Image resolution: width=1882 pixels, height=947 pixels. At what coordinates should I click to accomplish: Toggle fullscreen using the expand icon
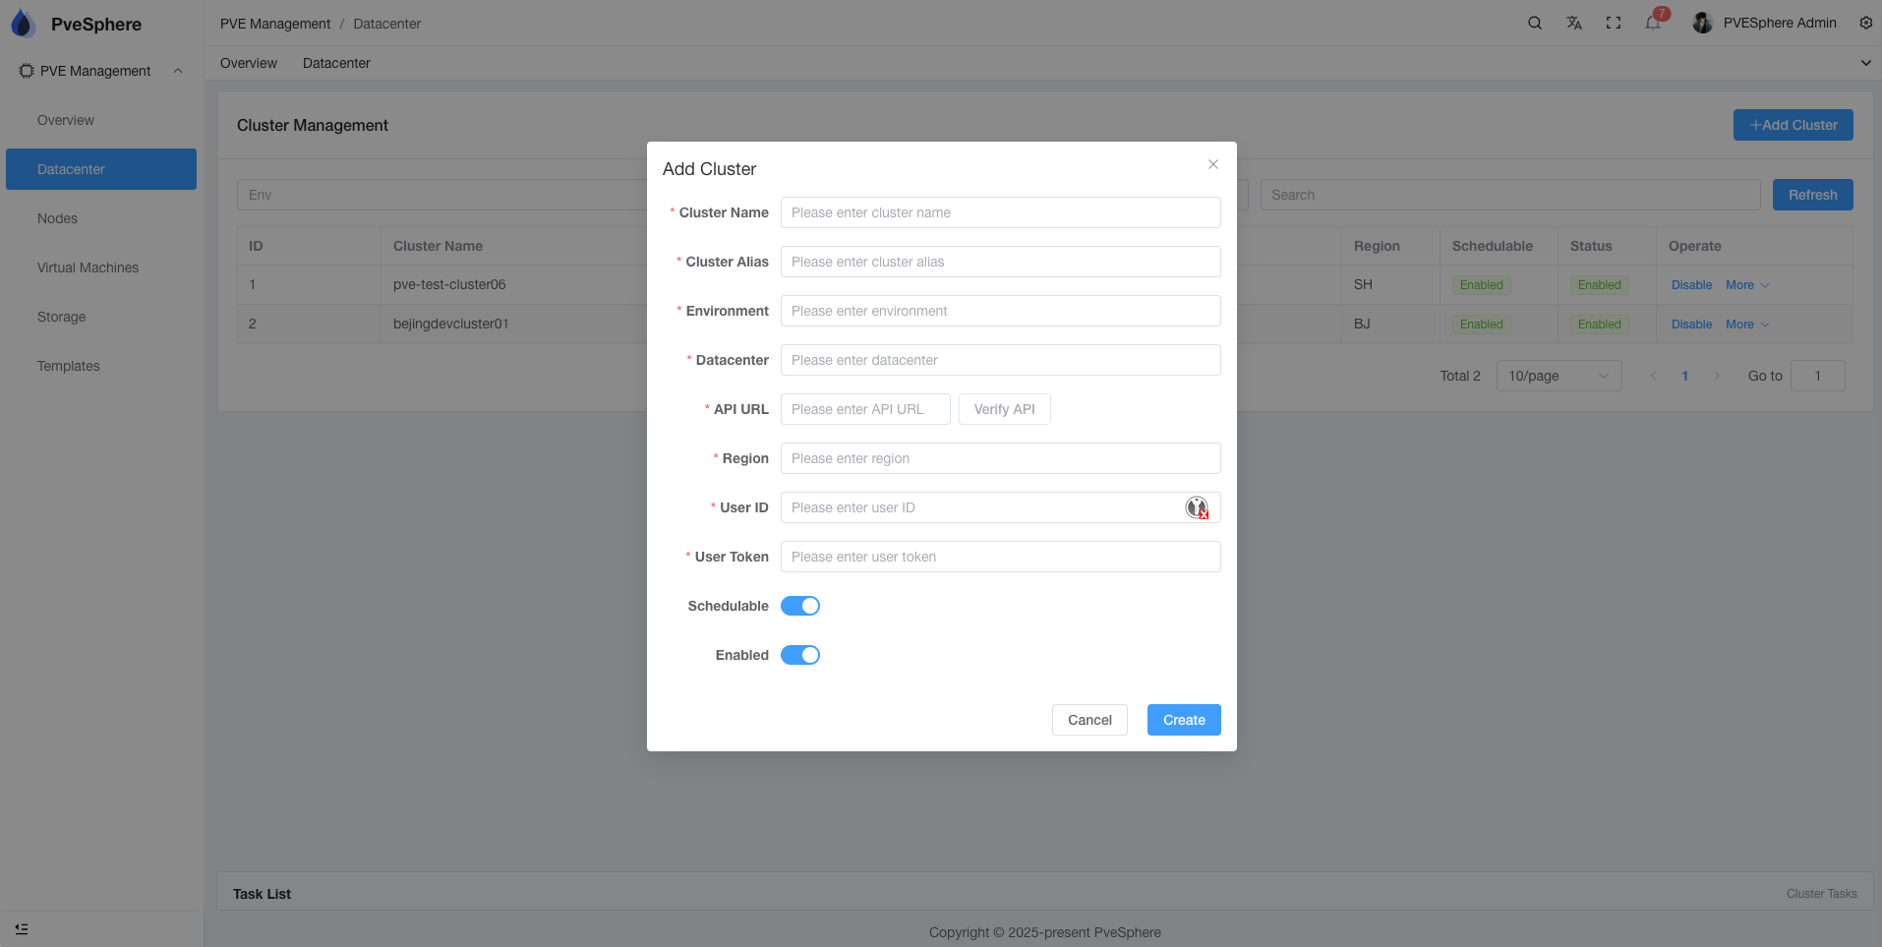1613,22
